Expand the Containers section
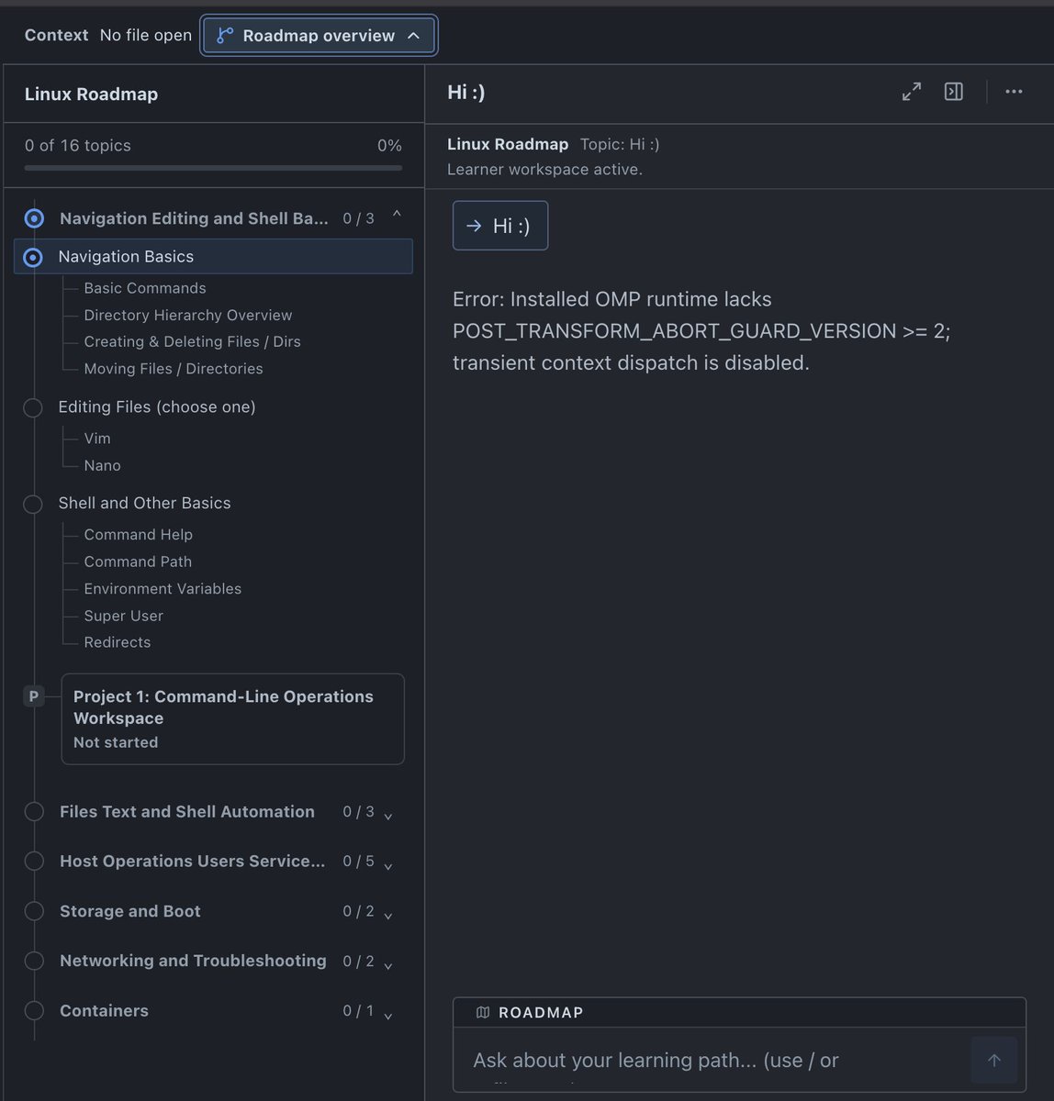 click(x=387, y=1015)
